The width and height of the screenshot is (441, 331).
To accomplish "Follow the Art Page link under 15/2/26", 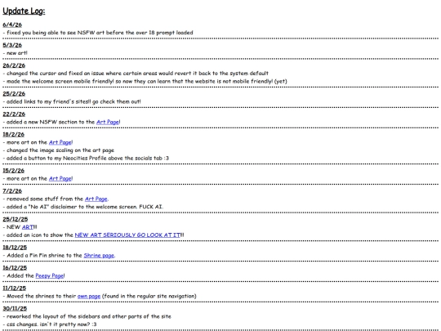I will 60,178.
